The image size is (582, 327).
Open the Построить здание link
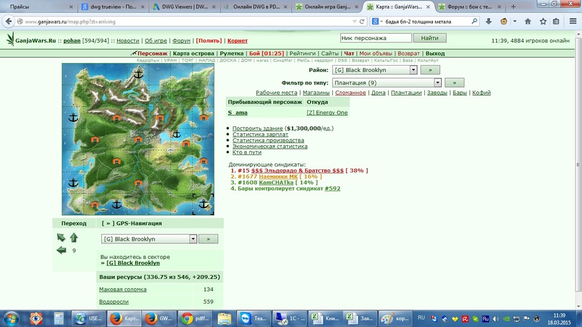pyautogui.click(x=258, y=128)
